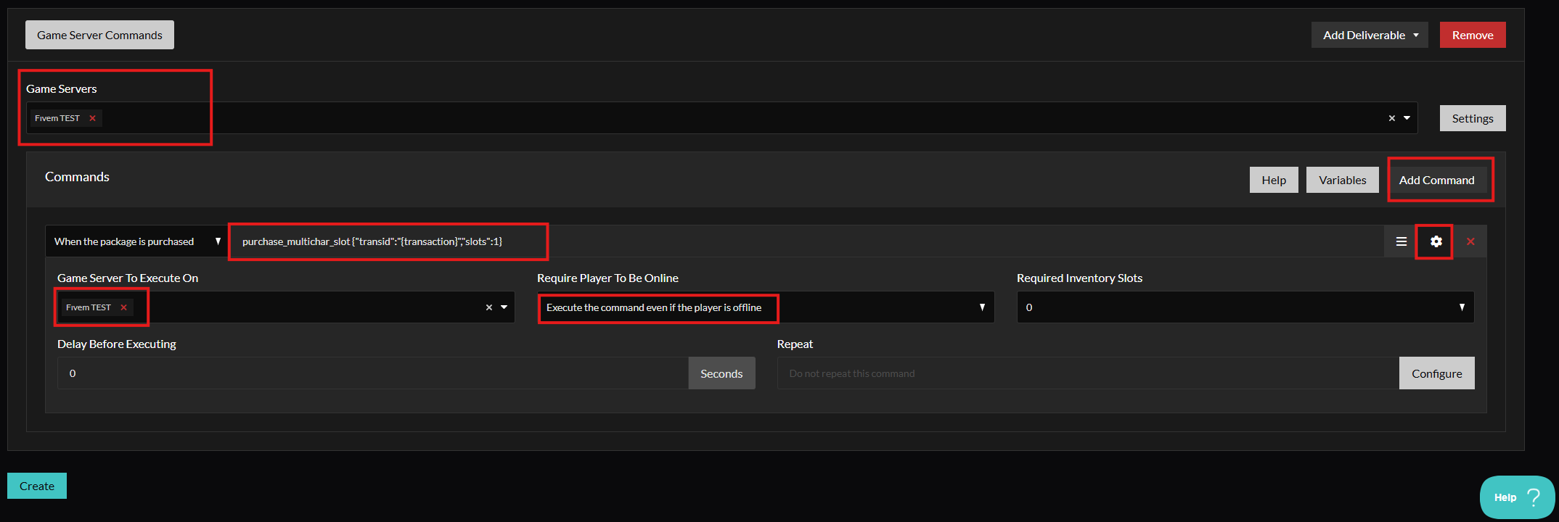Clear all selections in Game Servers field
The width and height of the screenshot is (1559, 522).
pyautogui.click(x=1392, y=118)
